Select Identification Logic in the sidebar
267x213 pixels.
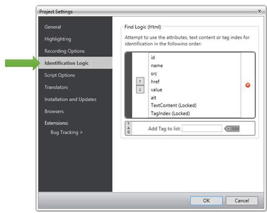[67, 63]
